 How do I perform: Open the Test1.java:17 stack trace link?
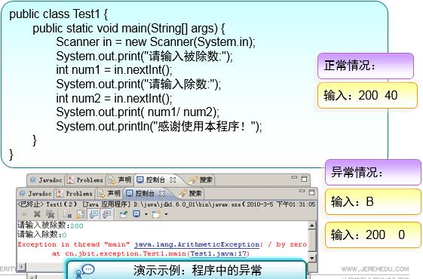coord(219,253)
